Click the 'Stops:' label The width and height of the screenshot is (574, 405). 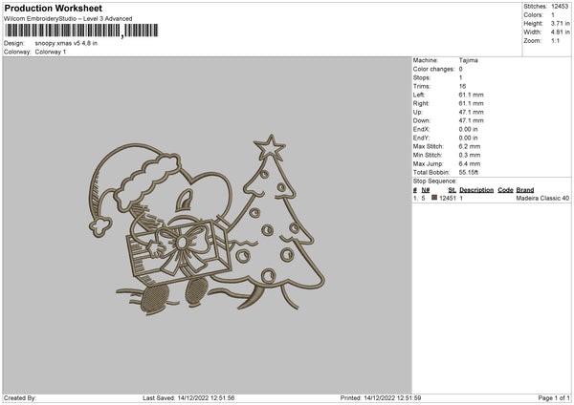pyautogui.click(x=422, y=78)
